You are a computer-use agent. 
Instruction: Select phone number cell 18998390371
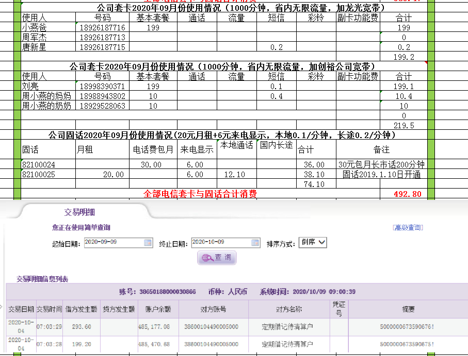click(x=102, y=87)
